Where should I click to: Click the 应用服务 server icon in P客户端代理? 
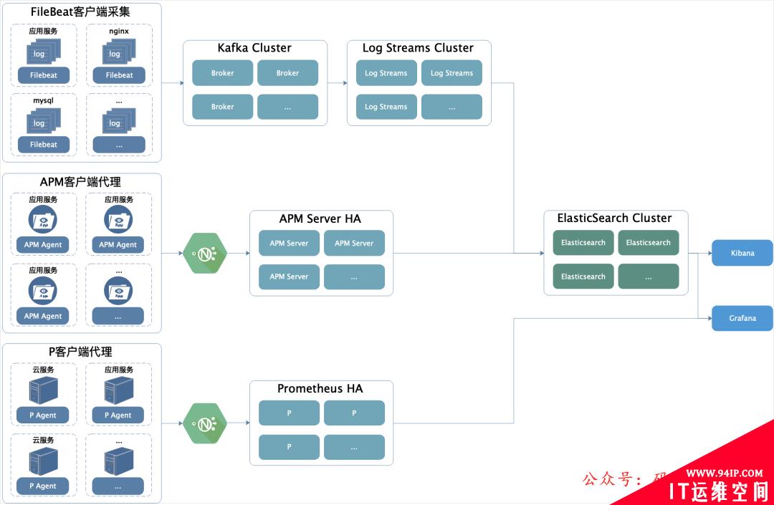coord(119,390)
